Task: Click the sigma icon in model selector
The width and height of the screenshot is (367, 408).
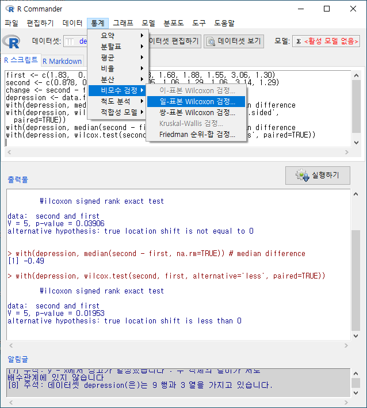Action: [299, 41]
